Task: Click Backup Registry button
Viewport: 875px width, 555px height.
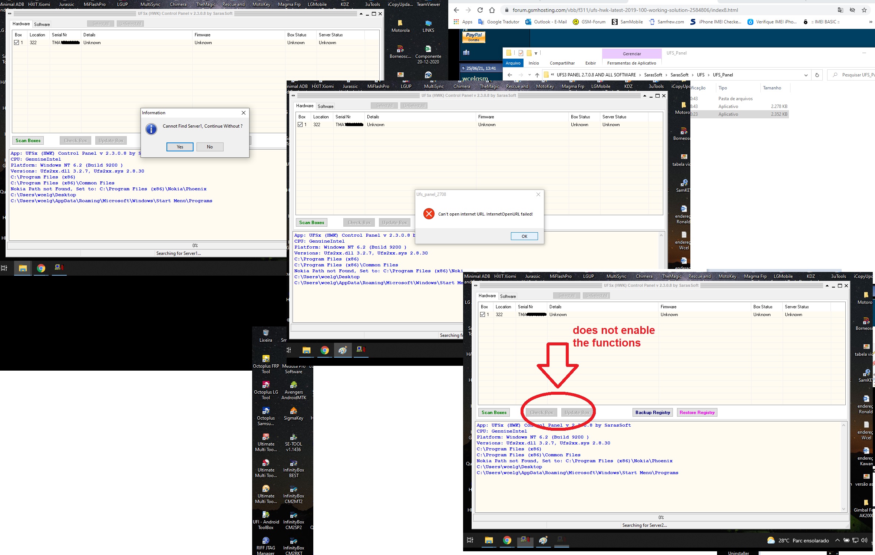Action: [x=653, y=413]
